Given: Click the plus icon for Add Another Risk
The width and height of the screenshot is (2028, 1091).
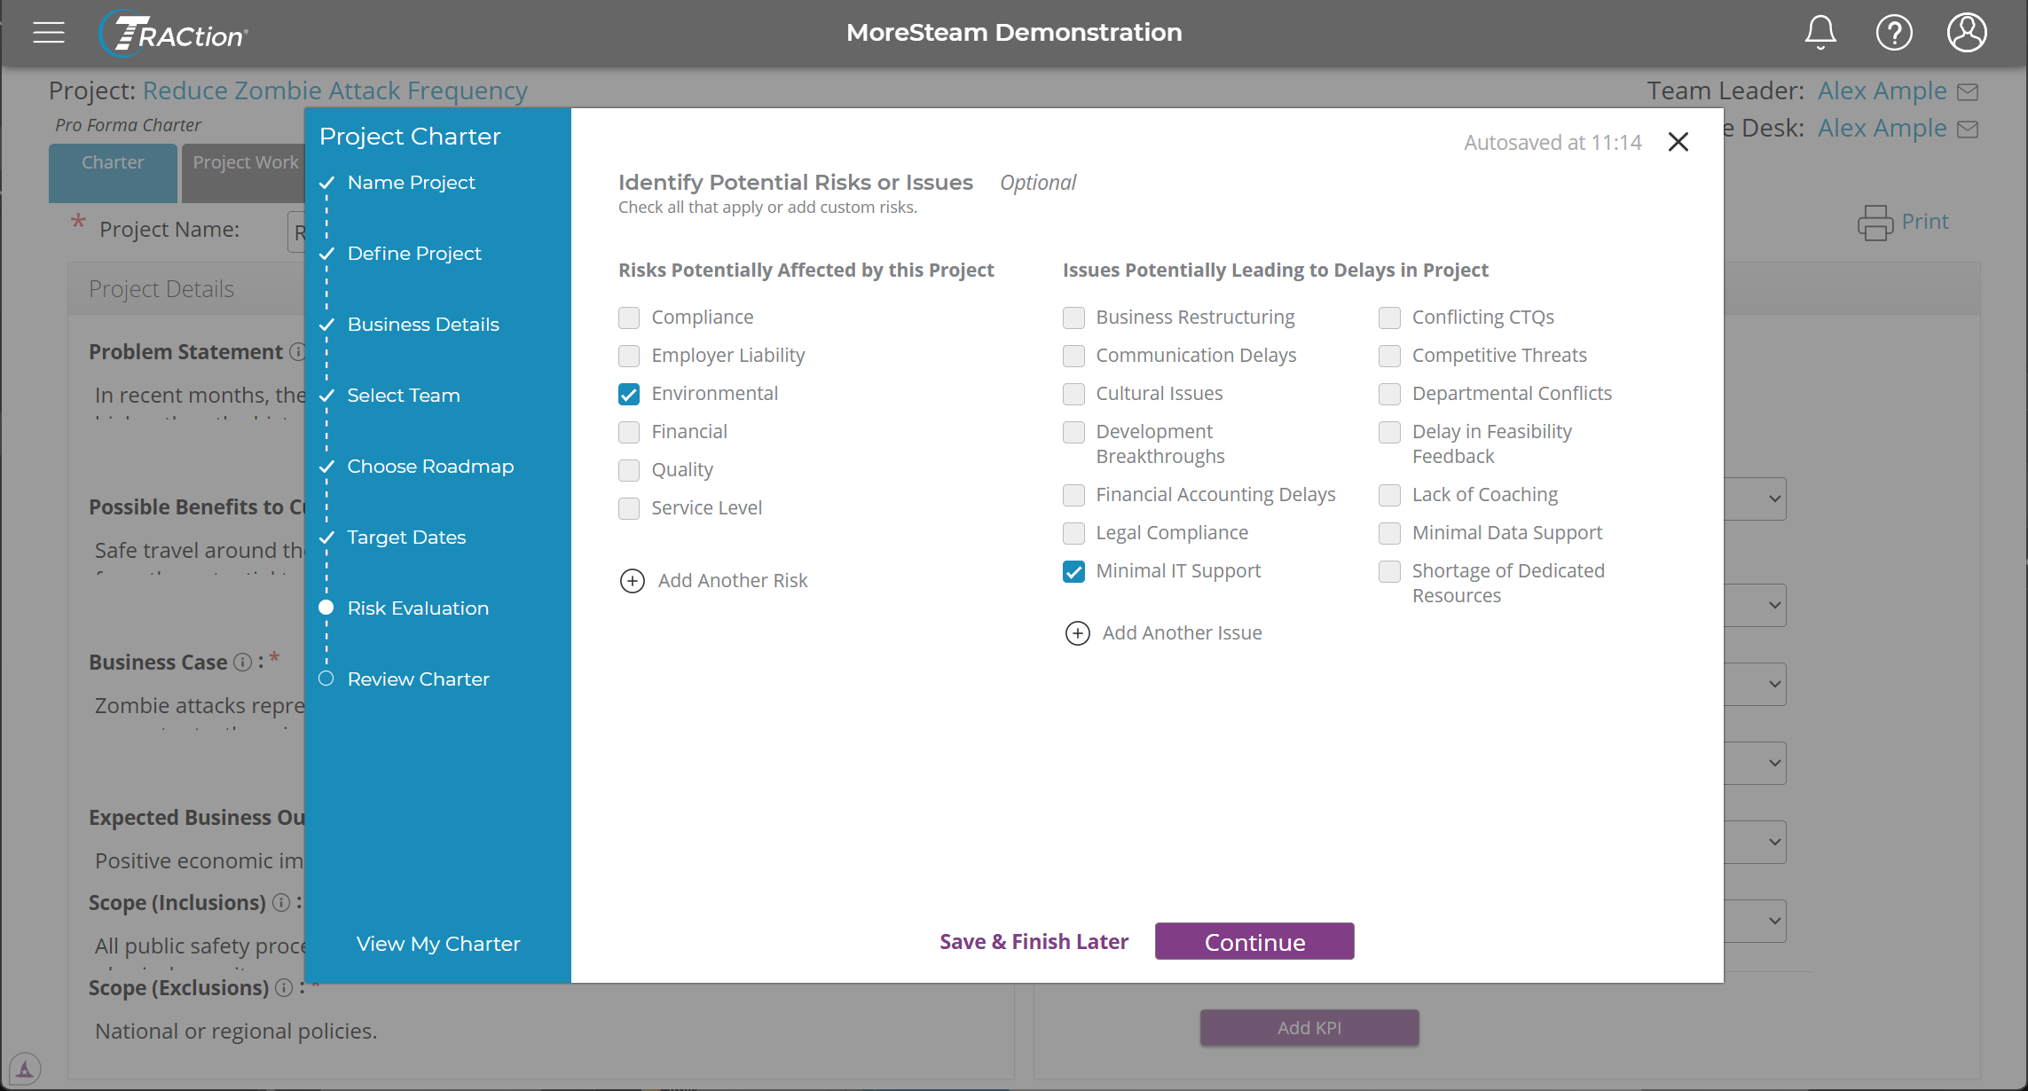Looking at the screenshot, I should [x=632, y=581].
